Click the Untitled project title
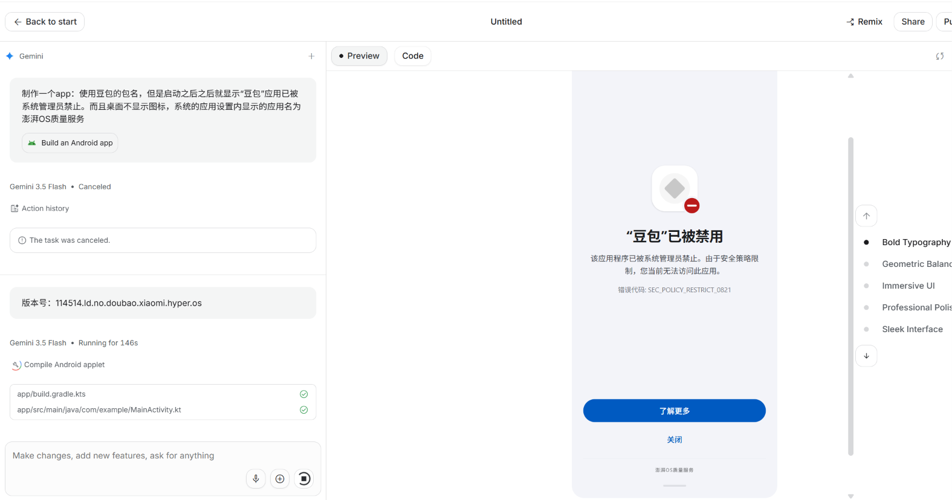This screenshot has width=952, height=500. coord(506,22)
